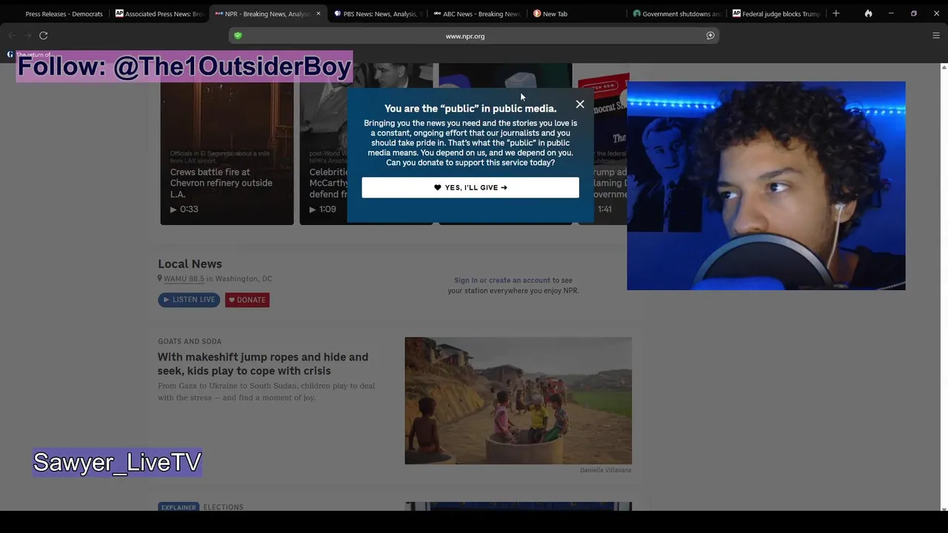Open the Elections section link

[x=223, y=507]
